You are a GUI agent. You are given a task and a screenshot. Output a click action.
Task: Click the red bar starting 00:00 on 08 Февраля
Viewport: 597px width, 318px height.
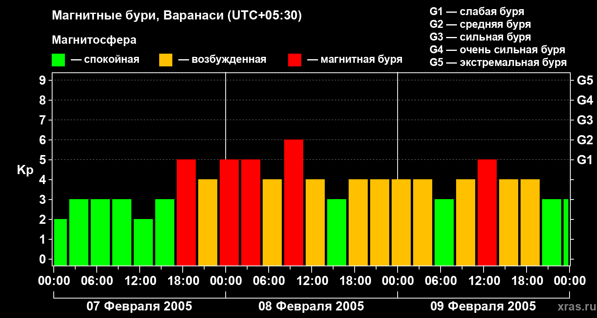coord(229,213)
